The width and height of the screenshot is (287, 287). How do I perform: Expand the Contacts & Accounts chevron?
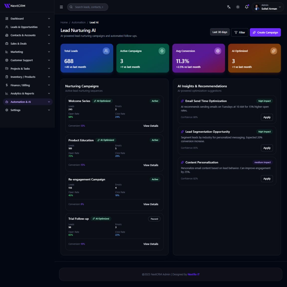[49, 35]
